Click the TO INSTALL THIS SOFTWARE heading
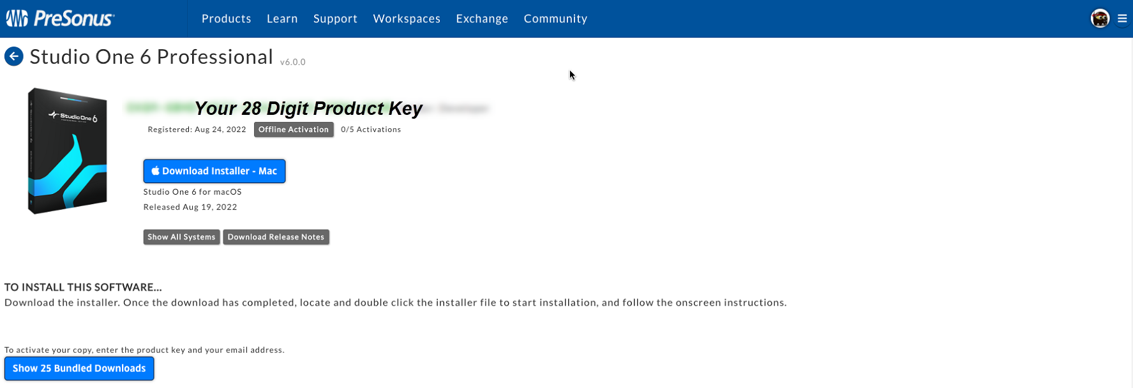This screenshot has width=1133, height=388. click(83, 287)
